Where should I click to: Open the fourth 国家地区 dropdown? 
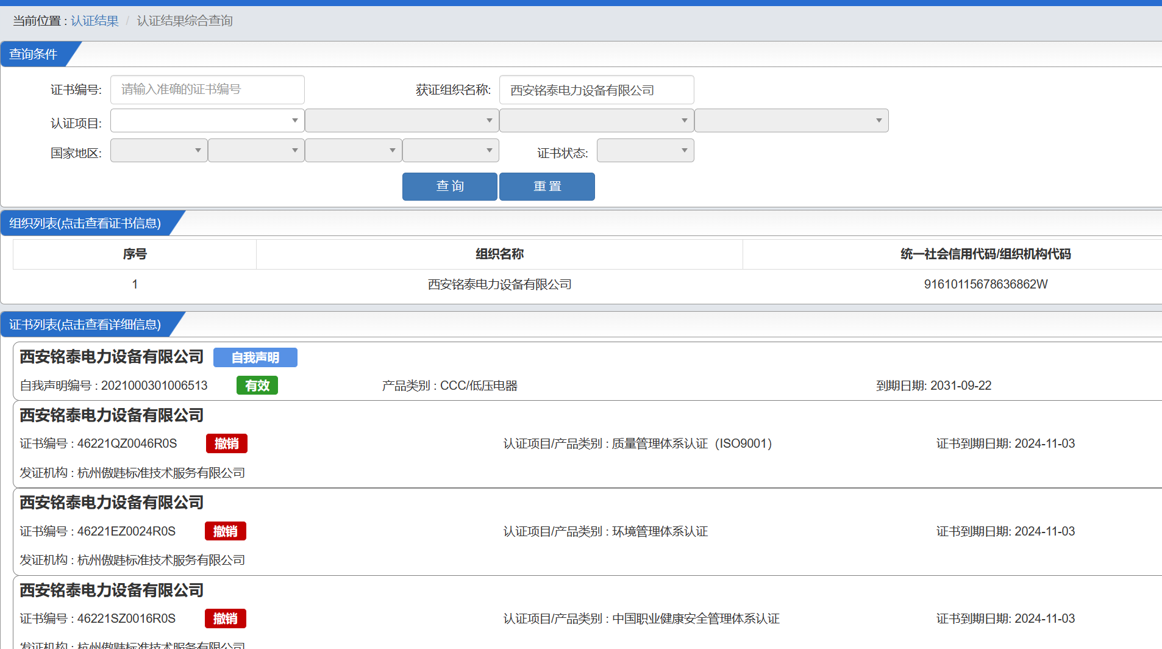point(451,151)
